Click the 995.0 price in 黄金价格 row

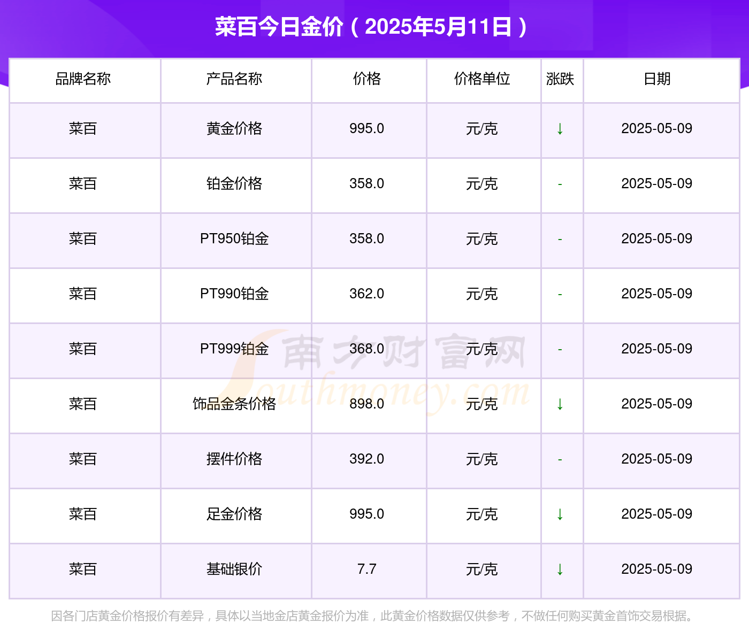click(367, 129)
